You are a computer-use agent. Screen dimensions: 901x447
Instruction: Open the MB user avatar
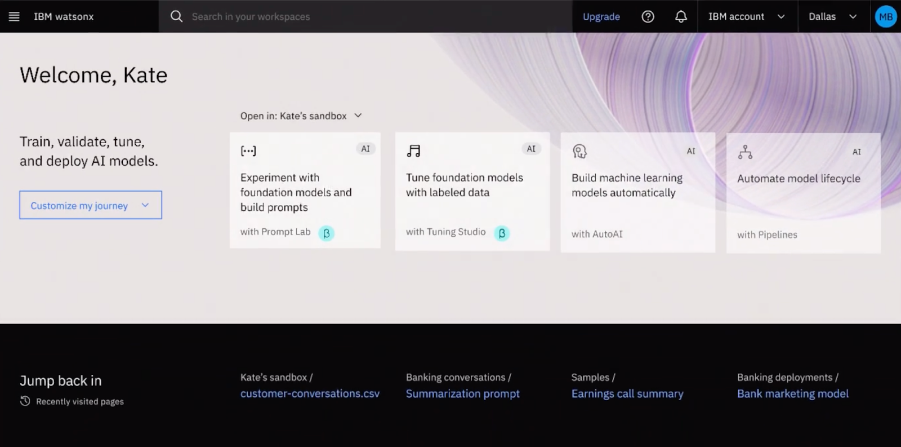[886, 16]
